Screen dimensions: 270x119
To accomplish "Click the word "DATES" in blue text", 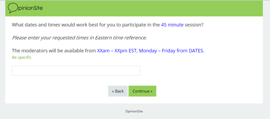I will [x=196, y=51].
